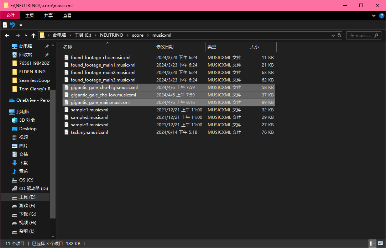Screen dimensions: 386x248
Task: Navigate up one folder level with Up arrow
Action: pyautogui.click(x=33, y=36)
